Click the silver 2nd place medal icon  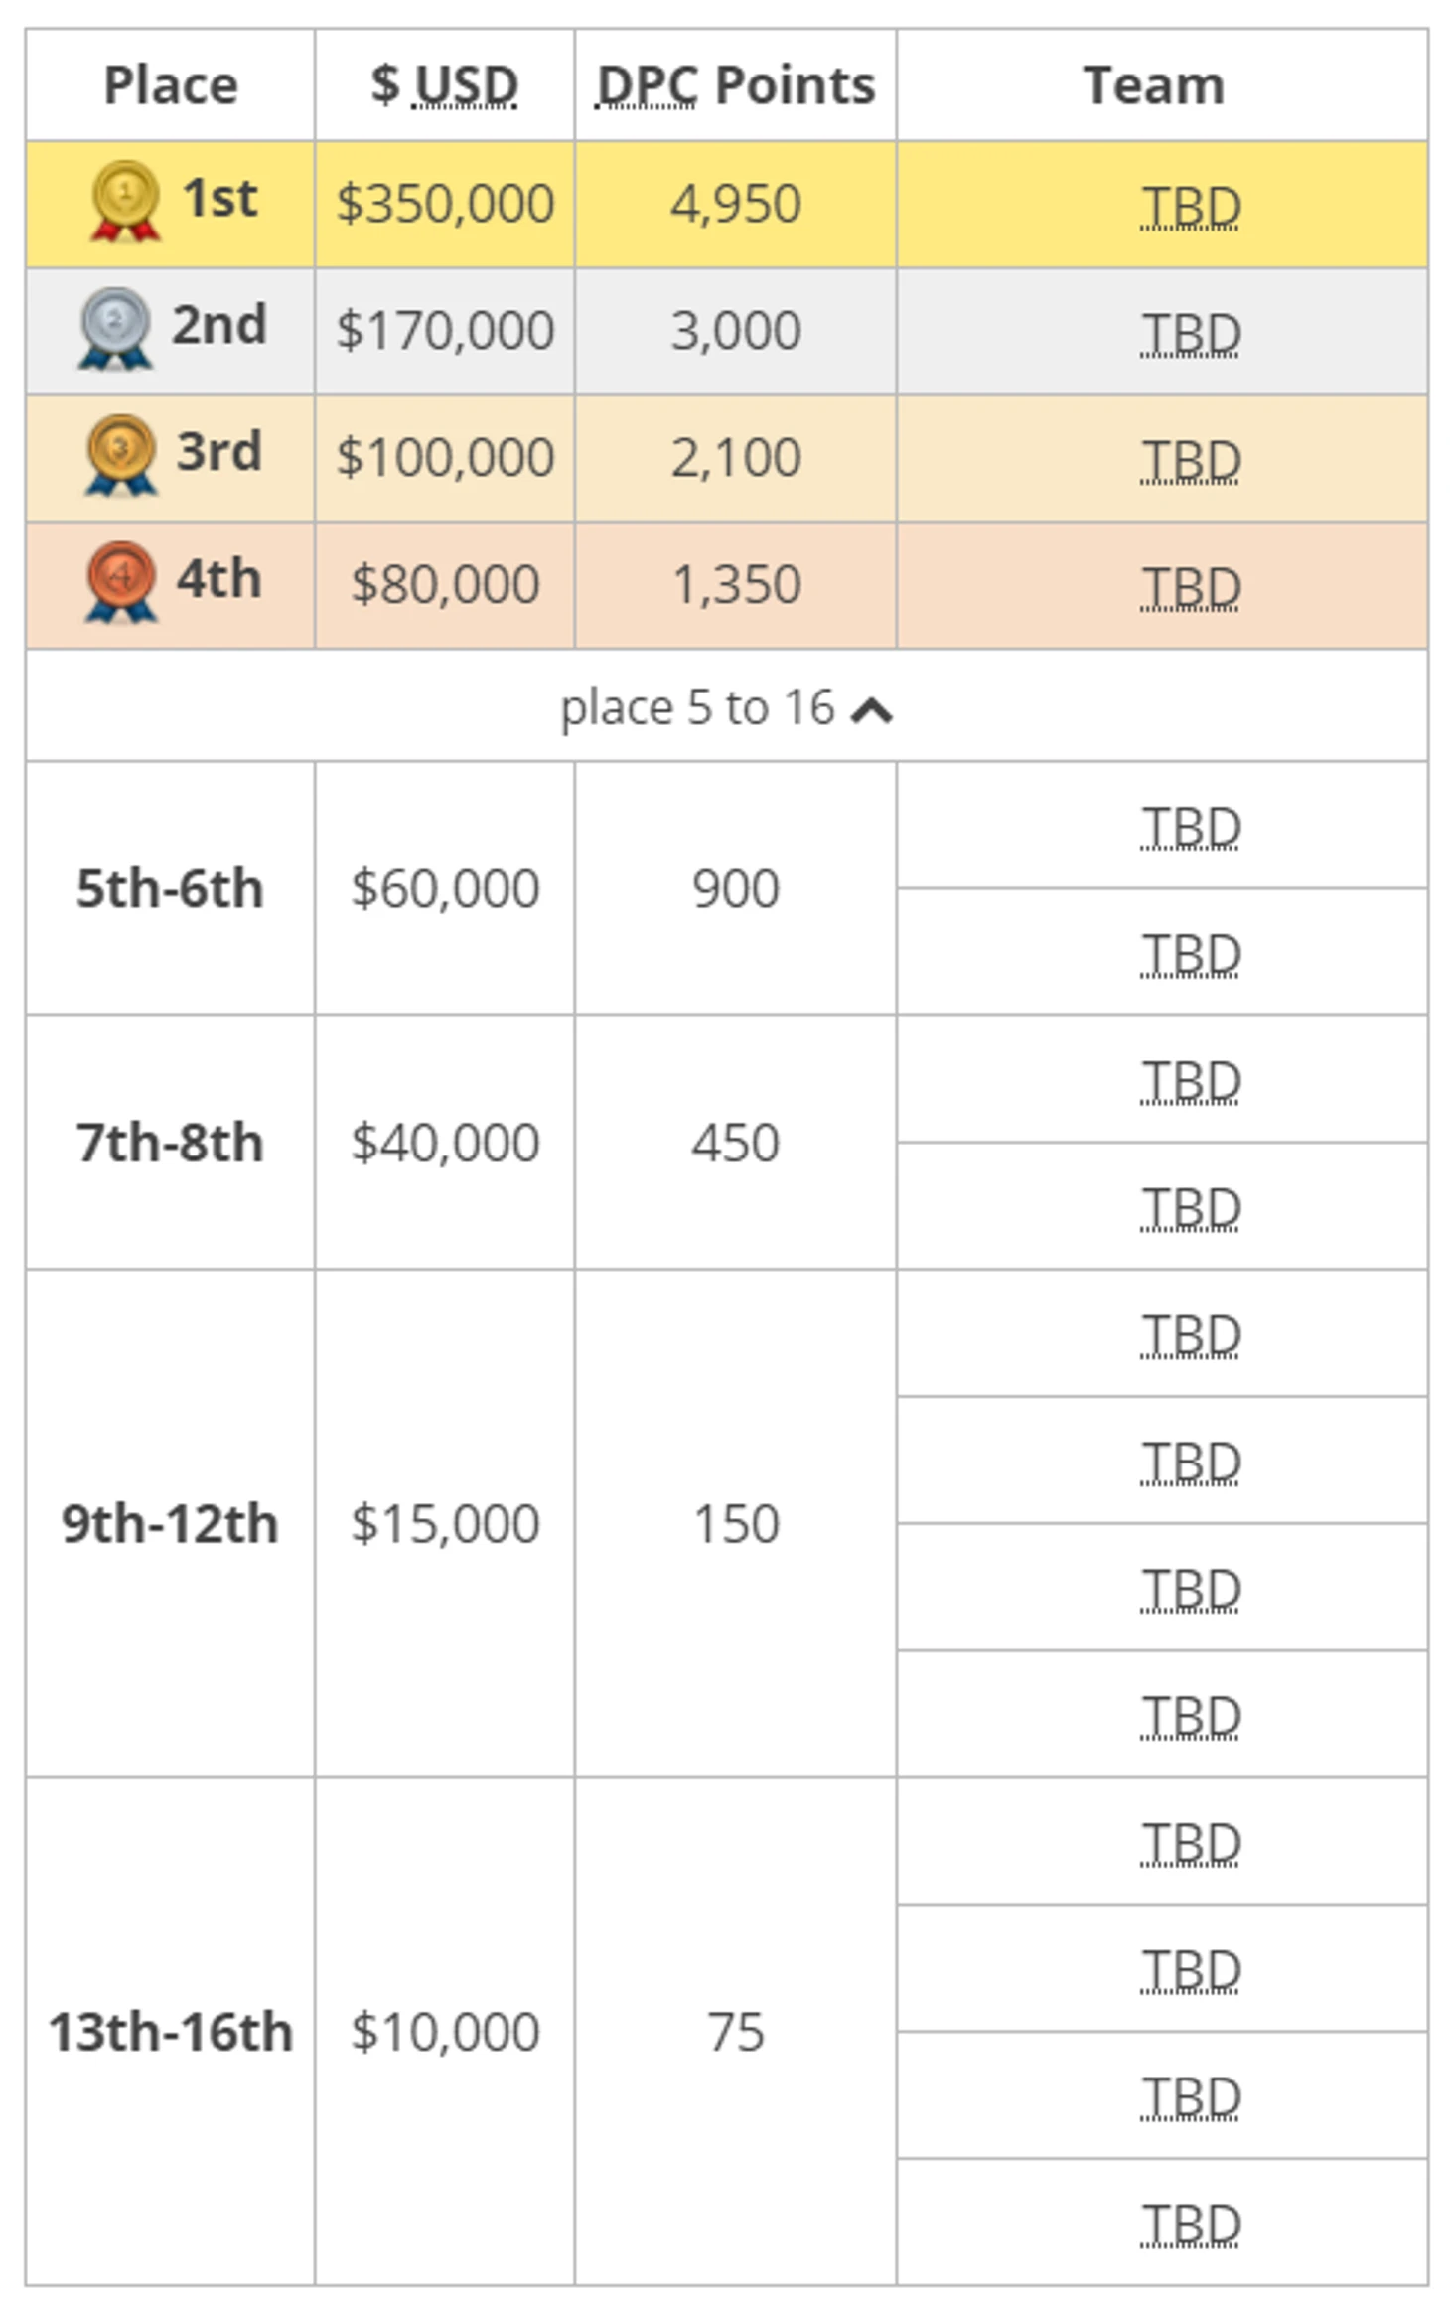pos(115,328)
